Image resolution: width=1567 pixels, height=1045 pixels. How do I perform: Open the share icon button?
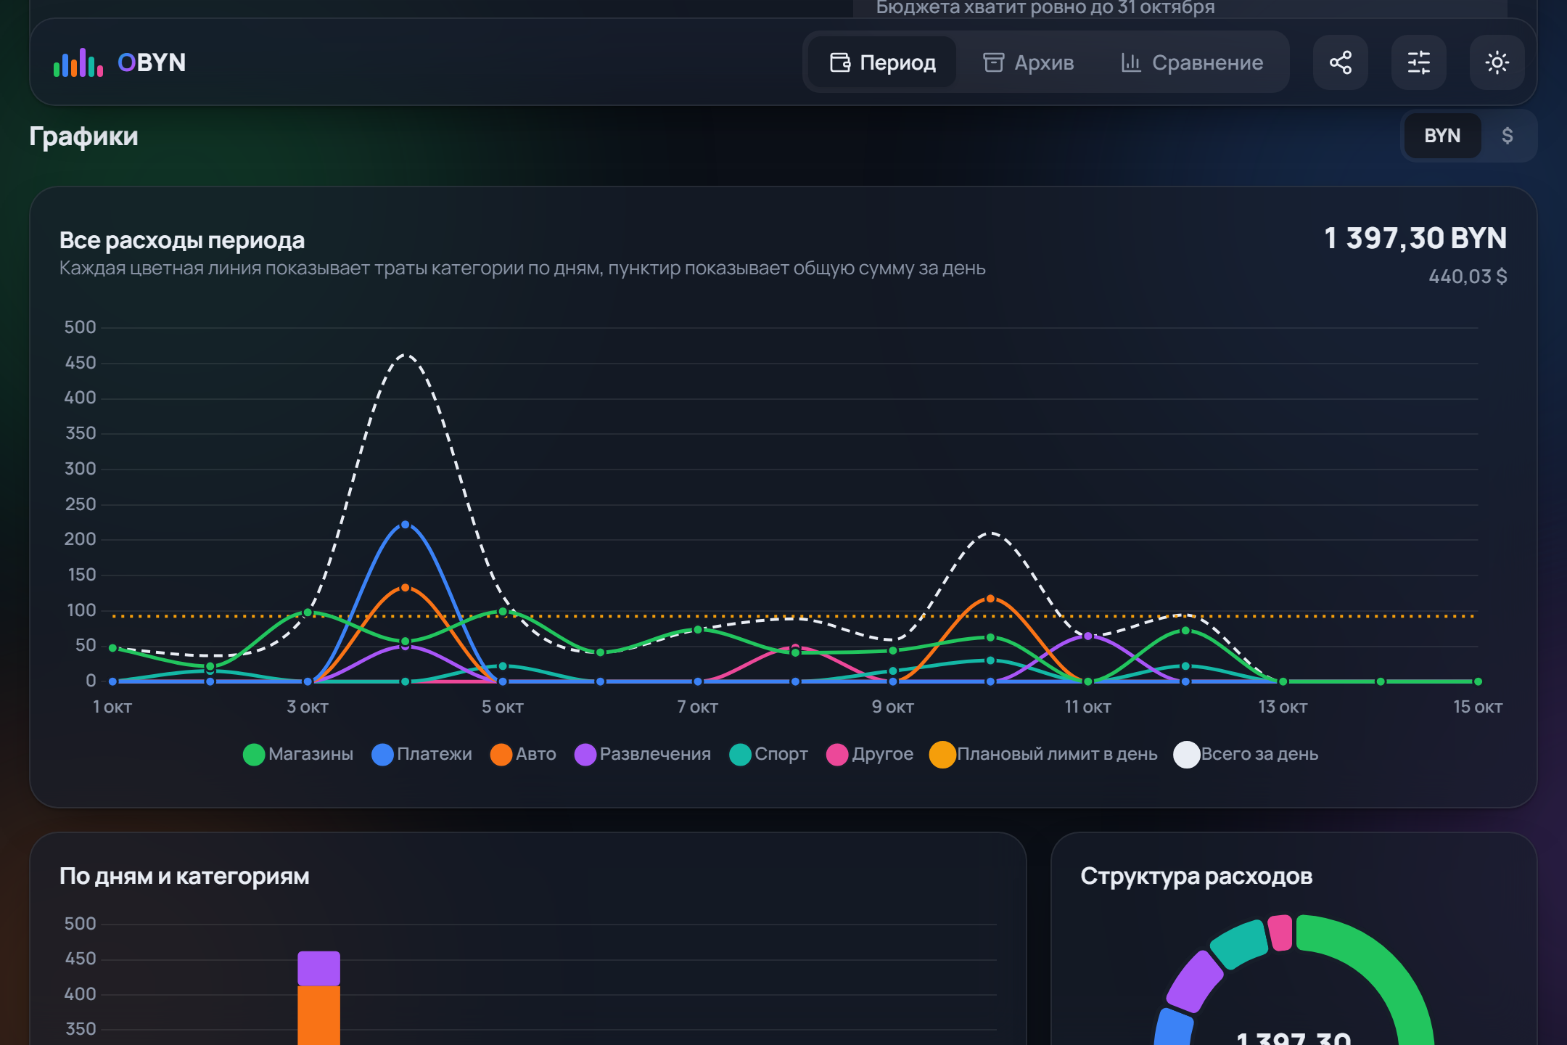[1340, 62]
